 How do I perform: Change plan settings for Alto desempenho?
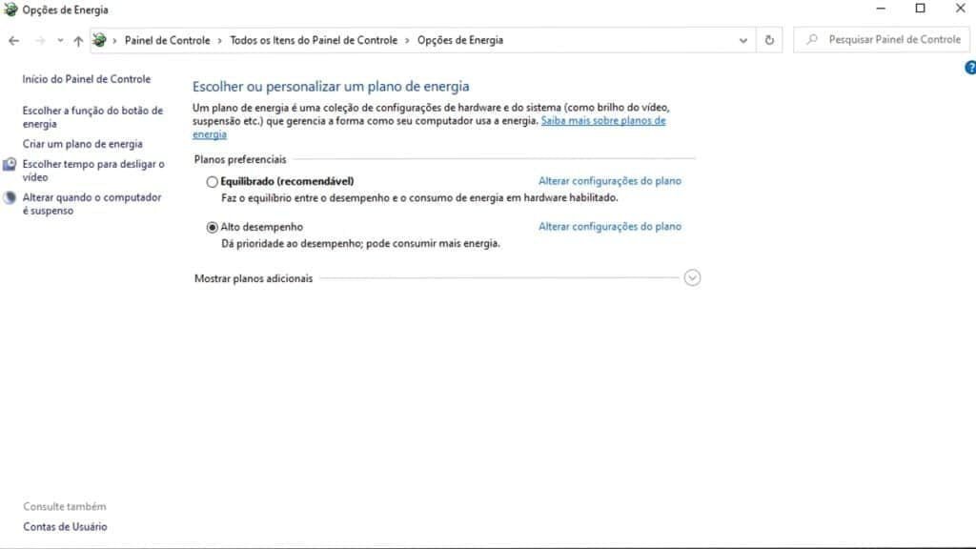click(610, 227)
